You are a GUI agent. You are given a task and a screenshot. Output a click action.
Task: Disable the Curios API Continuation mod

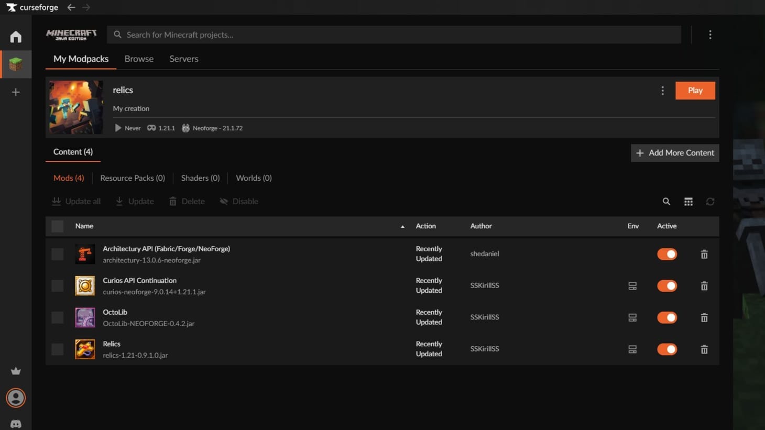[666, 285]
